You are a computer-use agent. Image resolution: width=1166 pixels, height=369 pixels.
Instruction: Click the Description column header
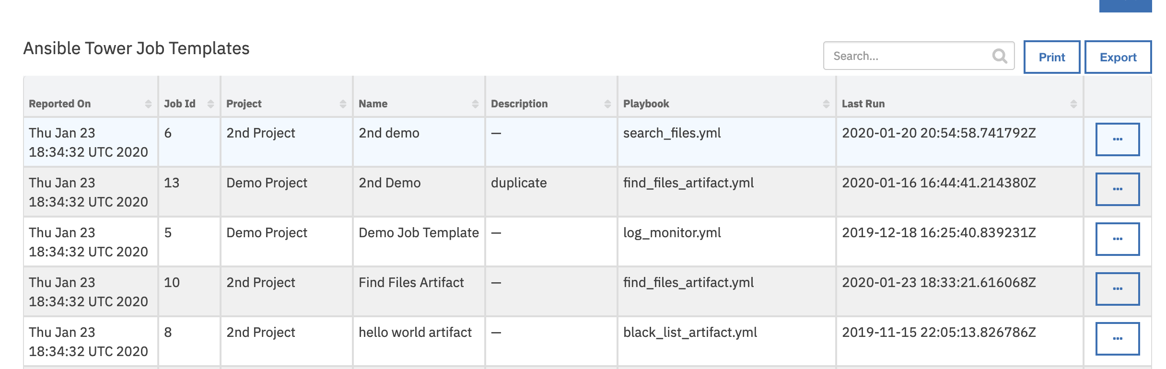pos(551,97)
